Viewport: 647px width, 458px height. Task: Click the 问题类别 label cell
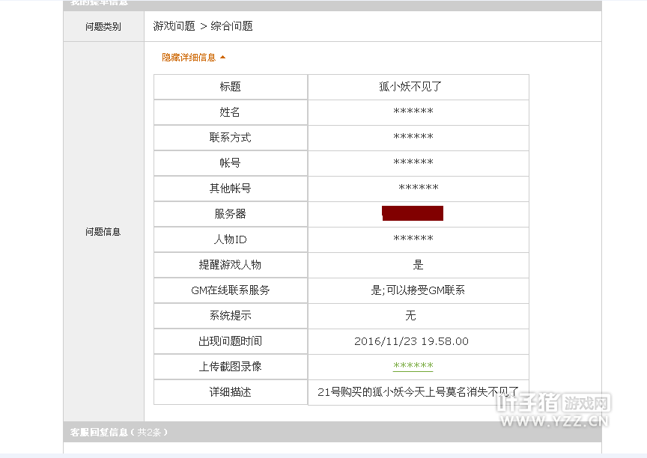click(x=103, y=26)
